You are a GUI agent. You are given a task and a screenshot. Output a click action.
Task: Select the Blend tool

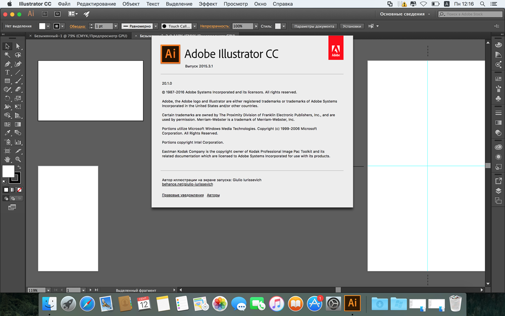[x=18, y=133]
